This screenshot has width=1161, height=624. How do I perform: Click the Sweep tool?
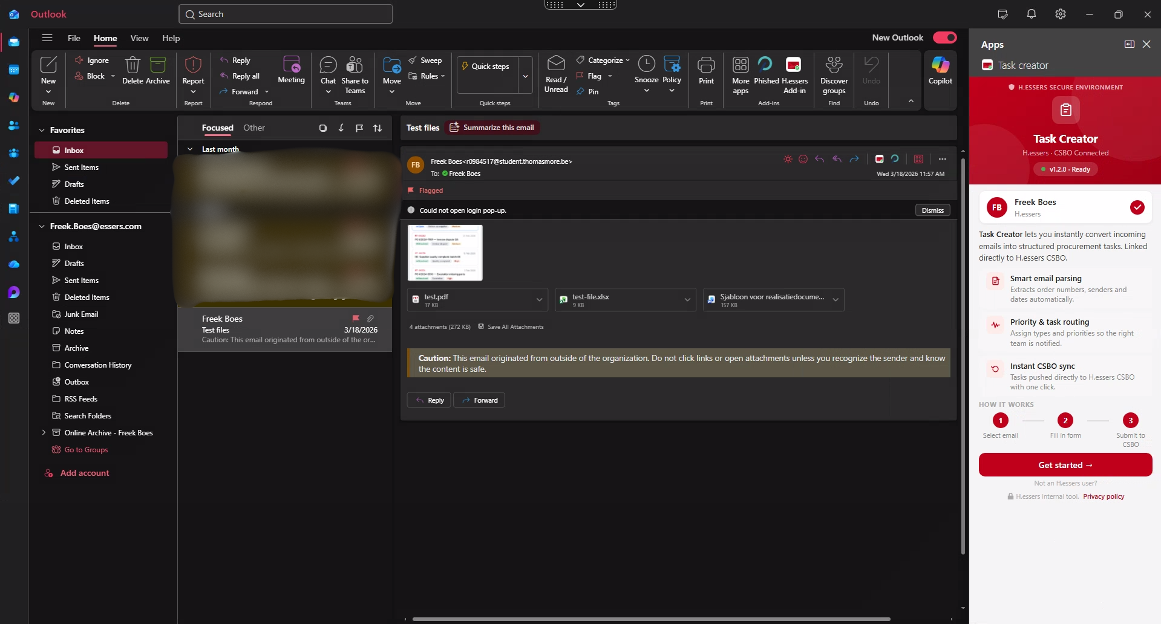(x=425, y=60)
